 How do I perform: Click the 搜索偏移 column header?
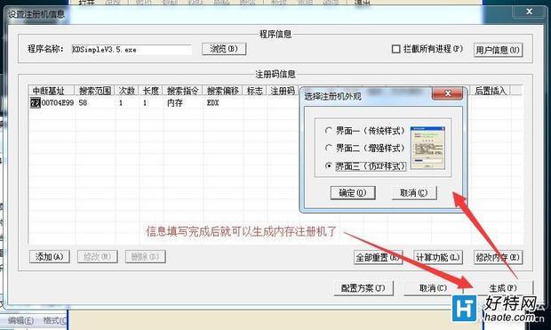[x=223, y=91]
